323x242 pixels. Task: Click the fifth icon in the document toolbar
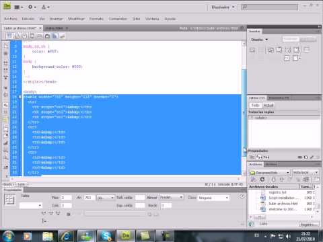[x=40, y=36]
